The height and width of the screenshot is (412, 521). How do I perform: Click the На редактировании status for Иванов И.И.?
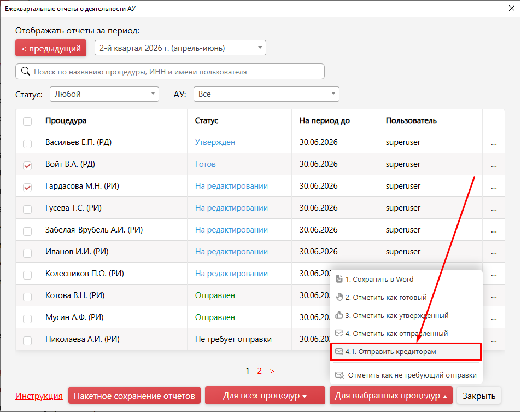[x=231, y=252]
